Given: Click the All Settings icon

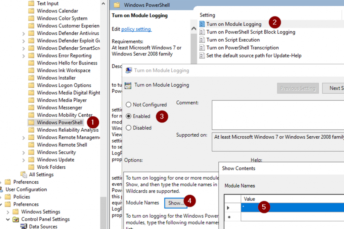Looking at the screenshot, I should [x=24, y=175].
